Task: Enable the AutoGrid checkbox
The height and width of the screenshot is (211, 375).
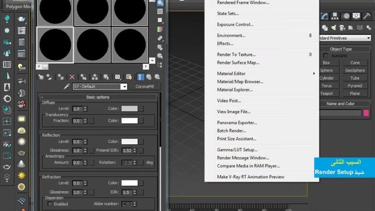Action: pyautogui.click(x=326, y=56)
